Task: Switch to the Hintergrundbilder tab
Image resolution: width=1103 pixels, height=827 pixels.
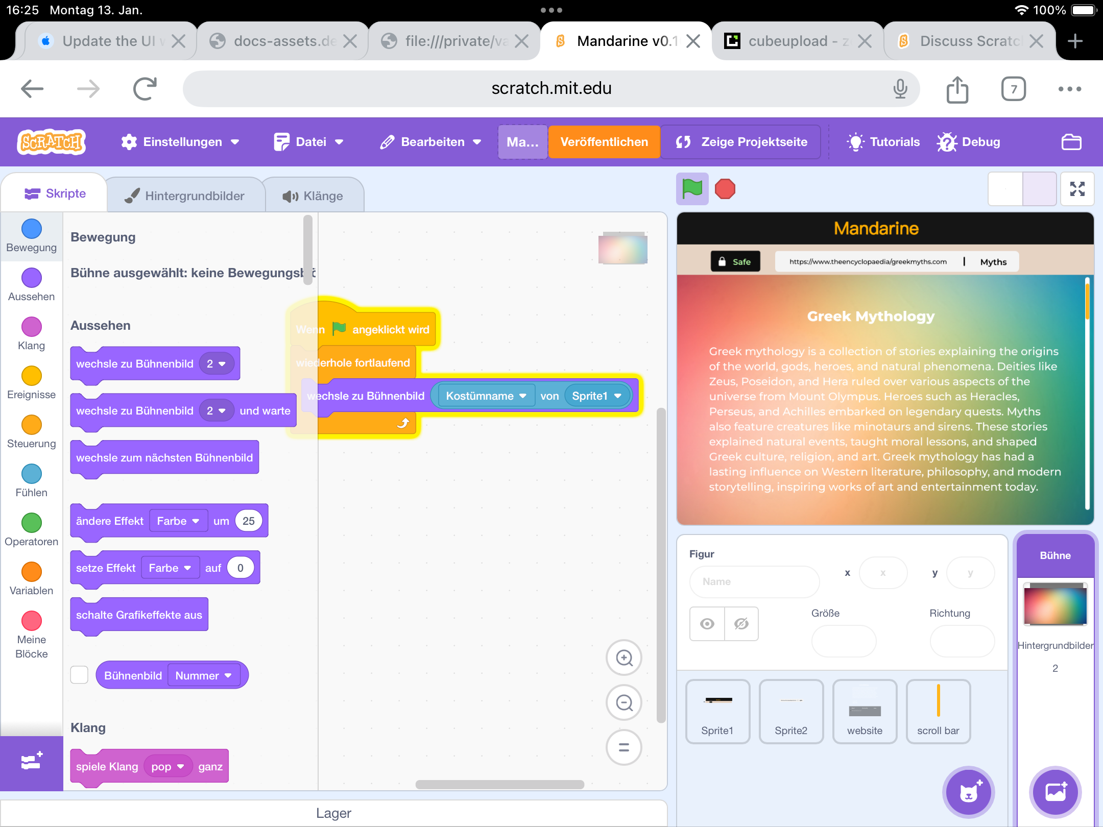Action: click(x=185, y=196)
